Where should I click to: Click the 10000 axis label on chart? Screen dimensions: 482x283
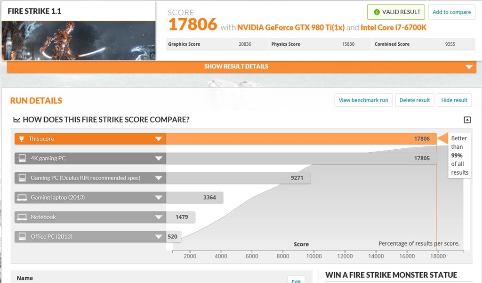pyautogui.click(x=314, y=256)
